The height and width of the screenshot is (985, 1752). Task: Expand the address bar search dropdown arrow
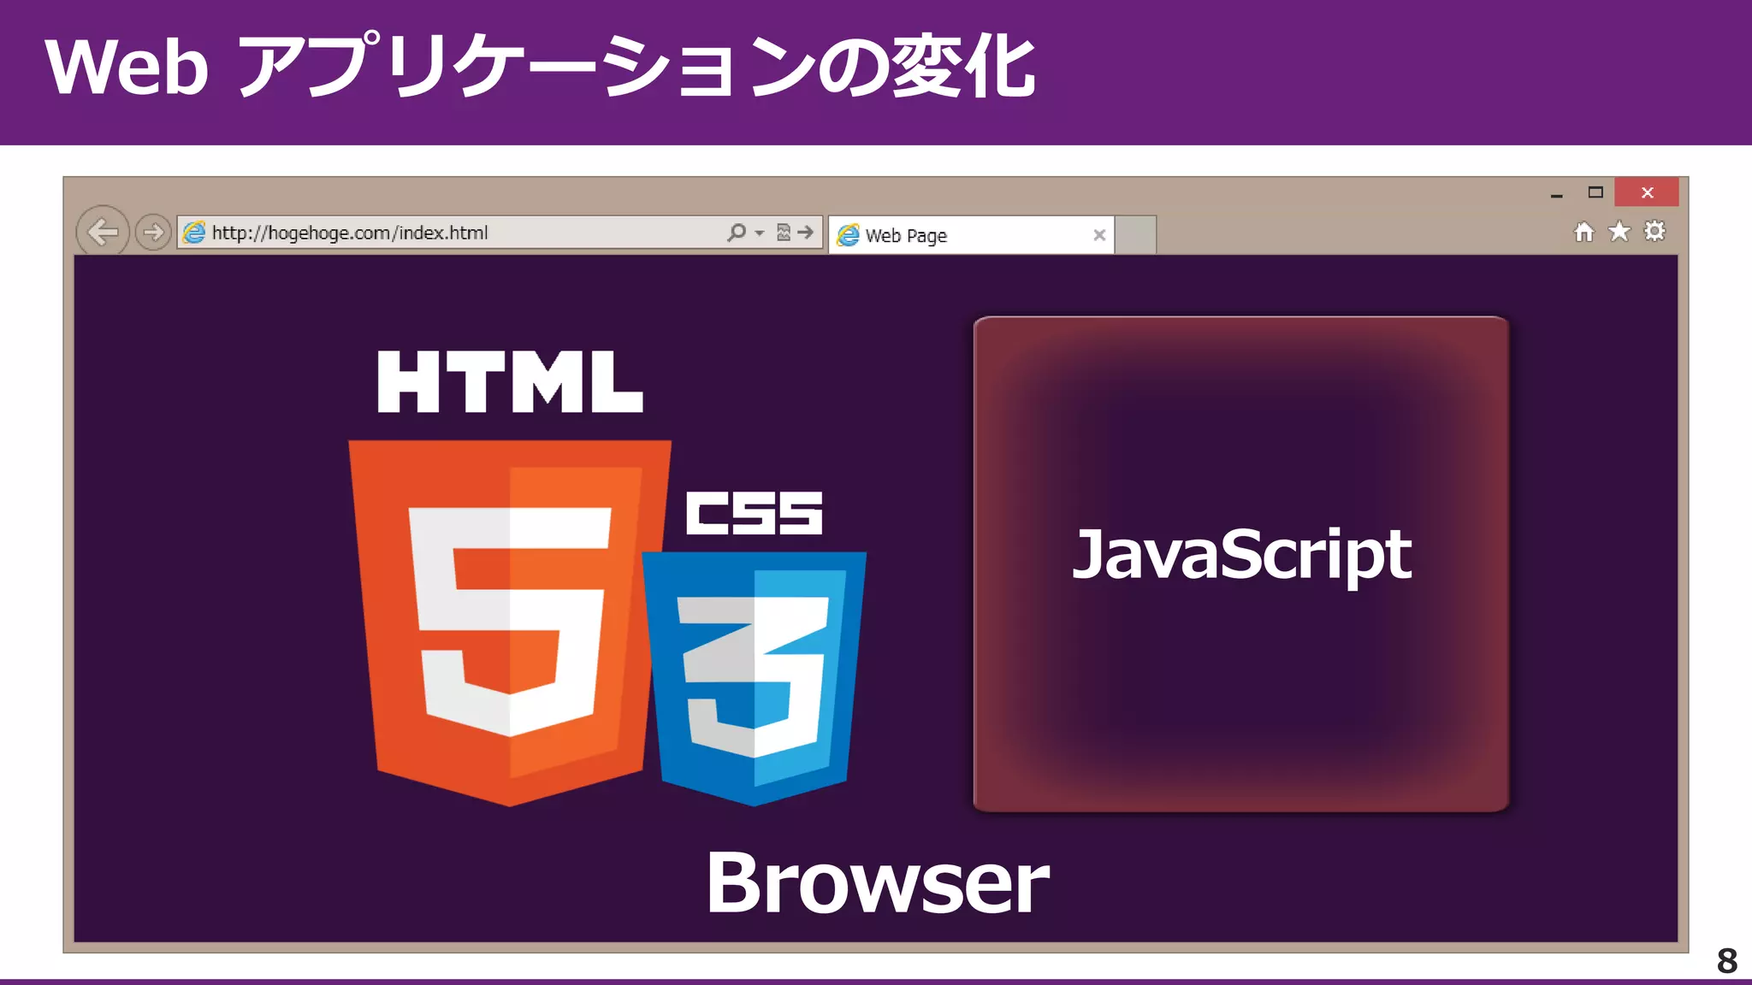point(760,233)
